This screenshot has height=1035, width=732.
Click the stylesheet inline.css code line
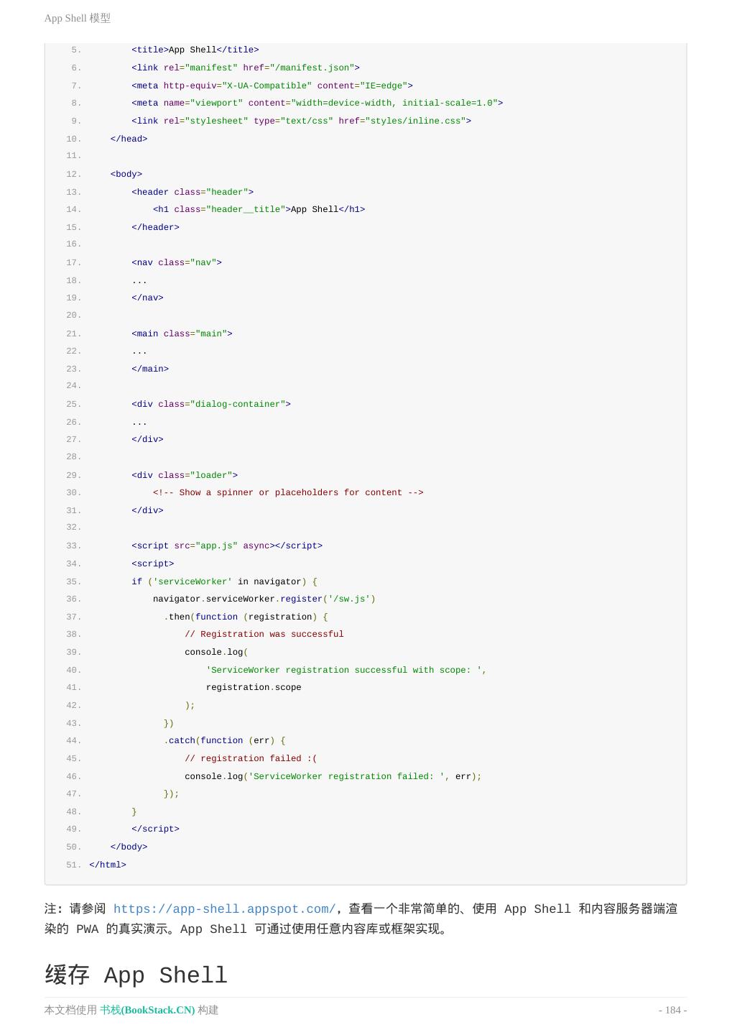[x=301, y=121]
